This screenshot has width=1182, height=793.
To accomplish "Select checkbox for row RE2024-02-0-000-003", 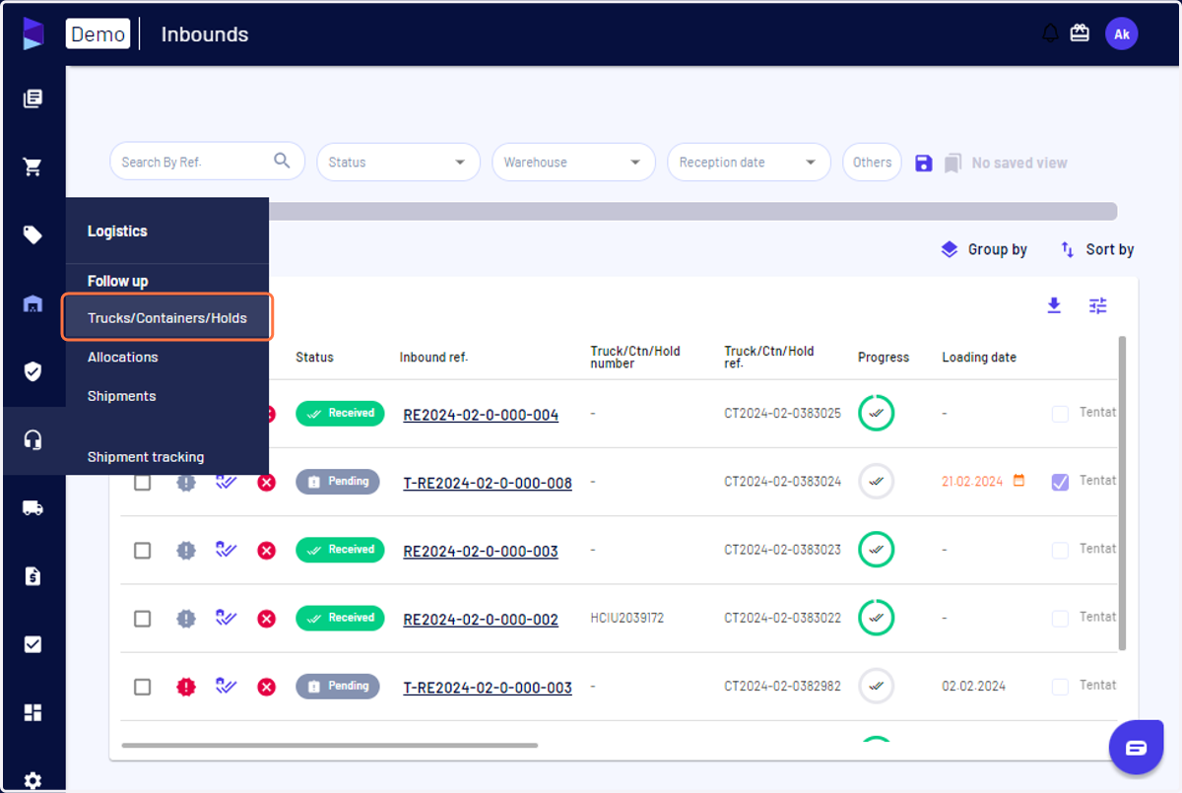I will (x=143, y=551).
